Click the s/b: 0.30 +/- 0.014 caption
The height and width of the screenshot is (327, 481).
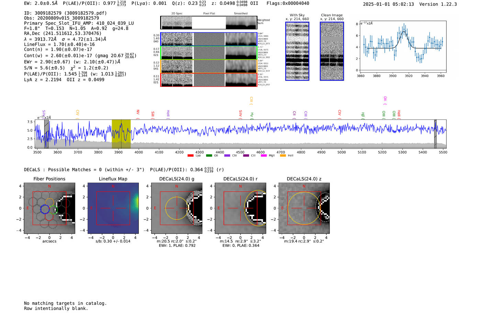(113, 241)
